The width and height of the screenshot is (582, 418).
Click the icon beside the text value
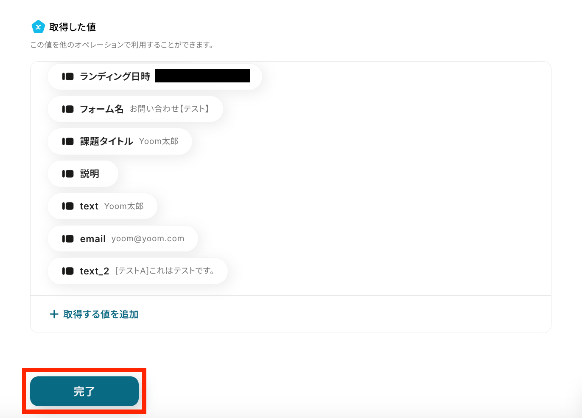point(68,206)
